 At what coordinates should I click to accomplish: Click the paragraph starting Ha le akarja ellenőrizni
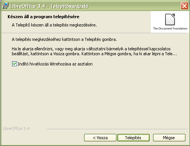point(94,51)
